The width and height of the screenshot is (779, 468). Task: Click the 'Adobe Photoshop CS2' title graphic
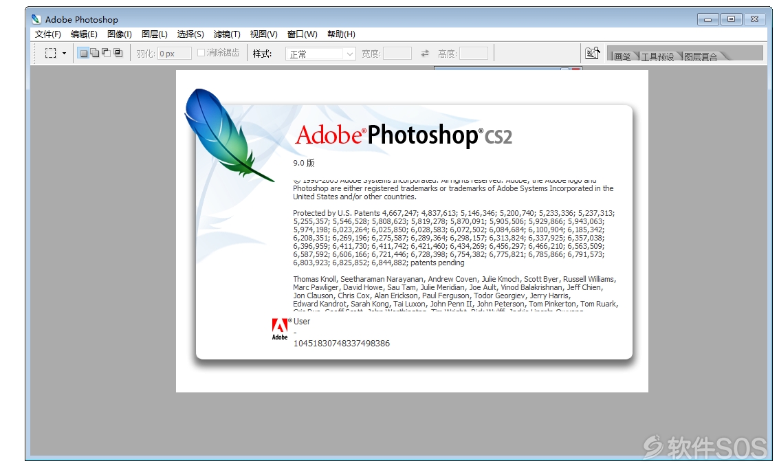point(404,135)
